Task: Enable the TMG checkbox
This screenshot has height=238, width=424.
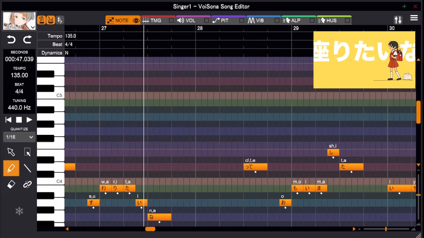Action: point(171,21)
